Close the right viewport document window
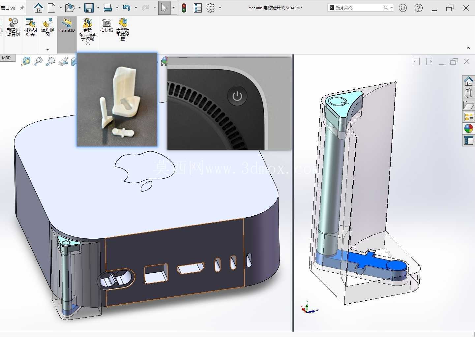Screen dimensions: 475x337 467,61
